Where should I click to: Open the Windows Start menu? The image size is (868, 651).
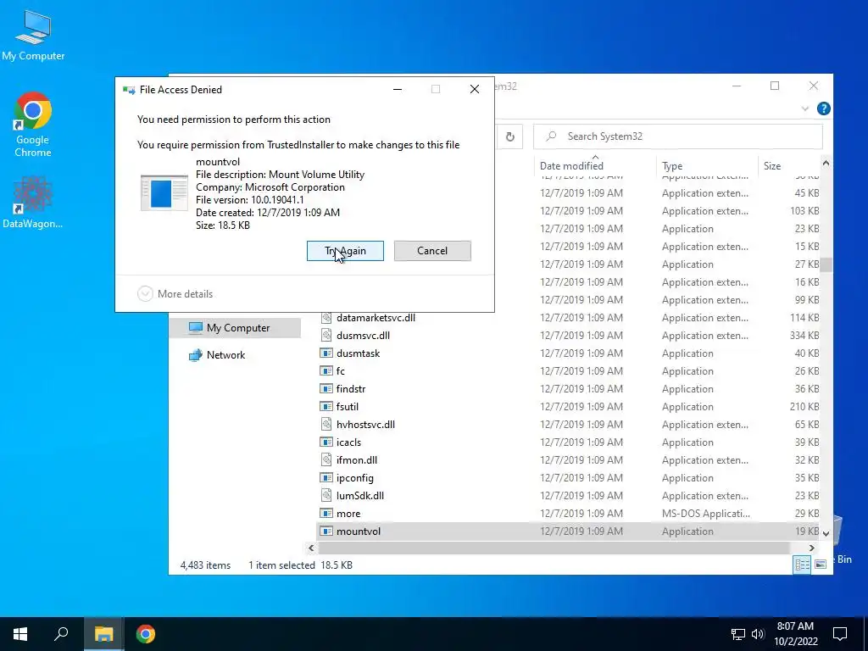(x=20, y=634)
